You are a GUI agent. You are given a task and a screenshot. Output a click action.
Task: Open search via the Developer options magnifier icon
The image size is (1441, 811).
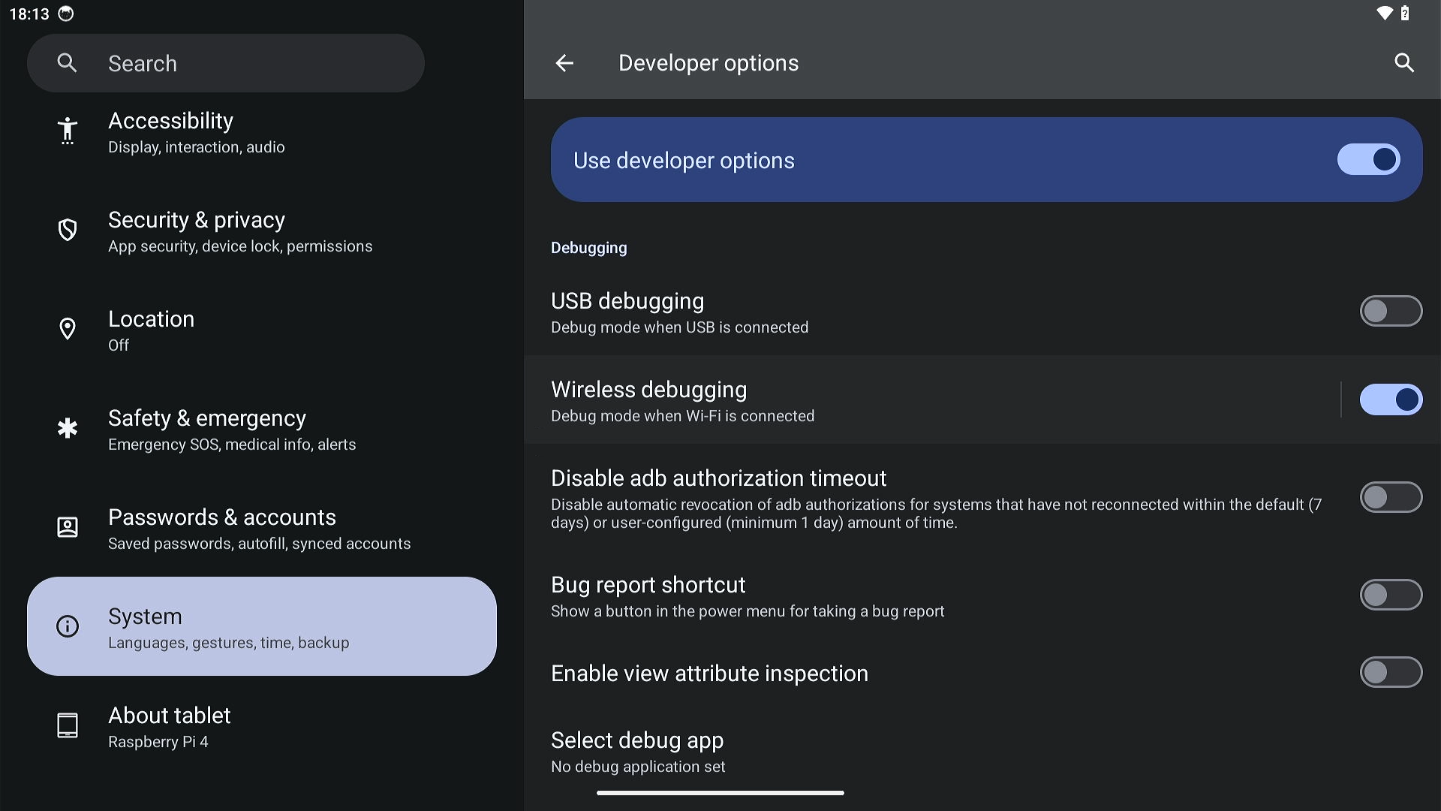[1404, 63]
